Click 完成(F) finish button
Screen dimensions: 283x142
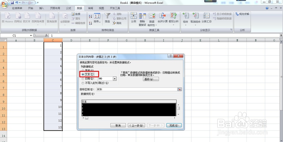pos(174,125)
